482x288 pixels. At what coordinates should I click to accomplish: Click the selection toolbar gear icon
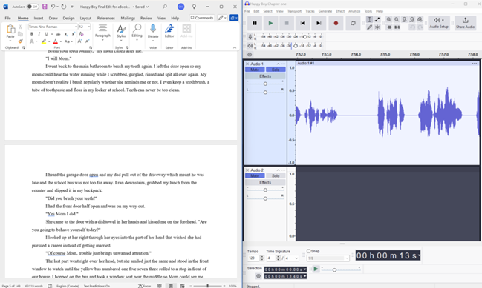point(258,276)
